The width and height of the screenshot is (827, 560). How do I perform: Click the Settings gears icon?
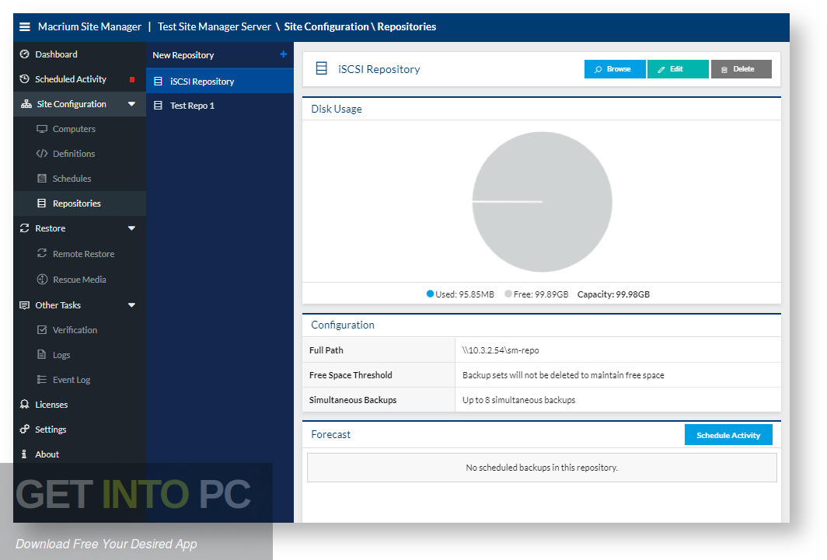(x=24, y=430)
